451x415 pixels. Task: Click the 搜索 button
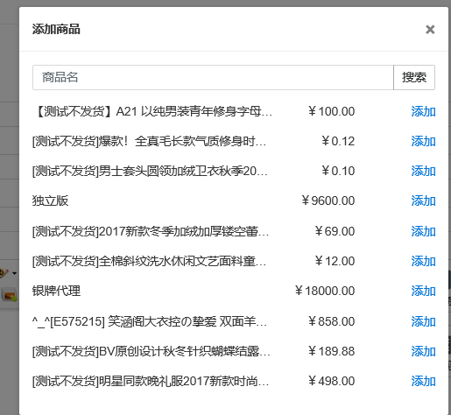414,77
